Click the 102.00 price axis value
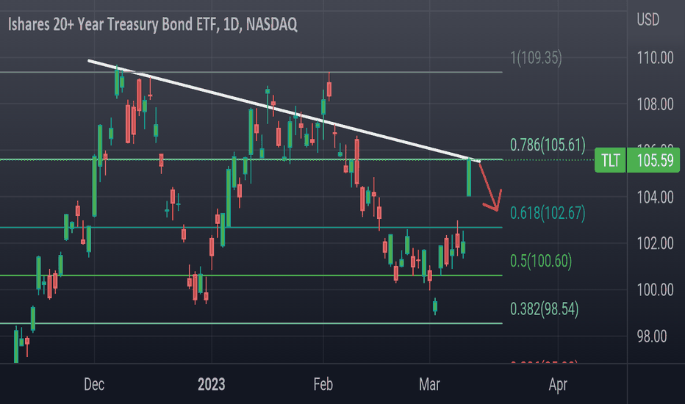685x404 pixels. tap(655, 243)
